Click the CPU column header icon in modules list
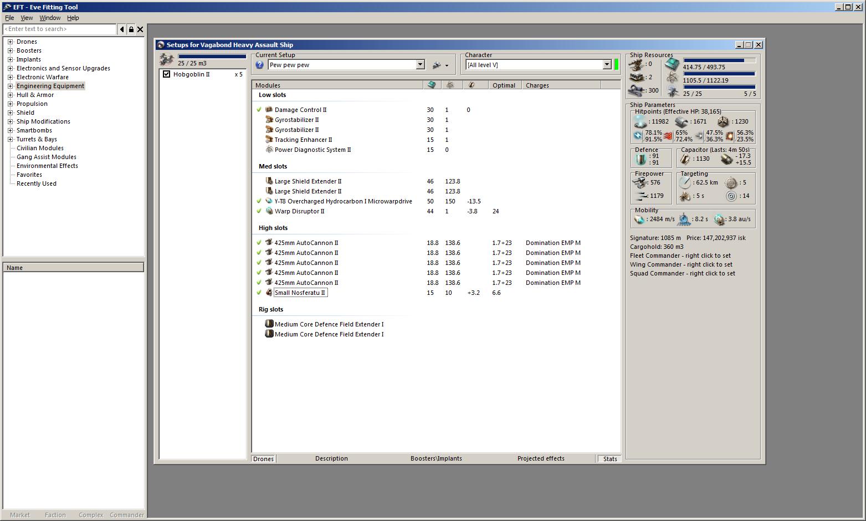 [x=432, y=85]
